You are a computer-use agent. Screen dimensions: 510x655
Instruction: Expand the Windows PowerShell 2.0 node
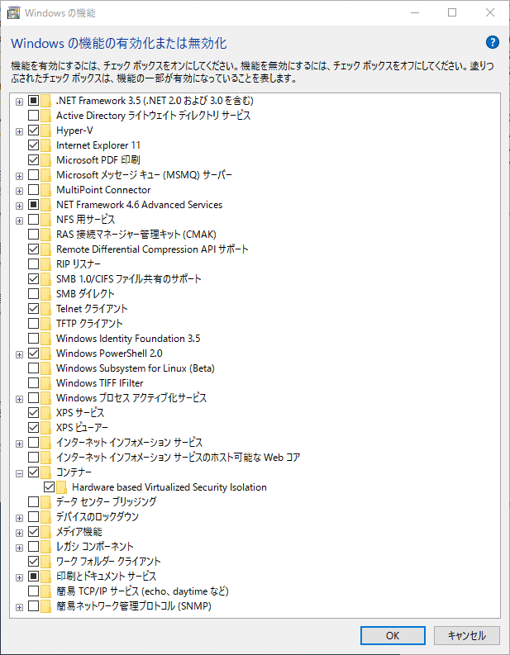coord(19,354)
